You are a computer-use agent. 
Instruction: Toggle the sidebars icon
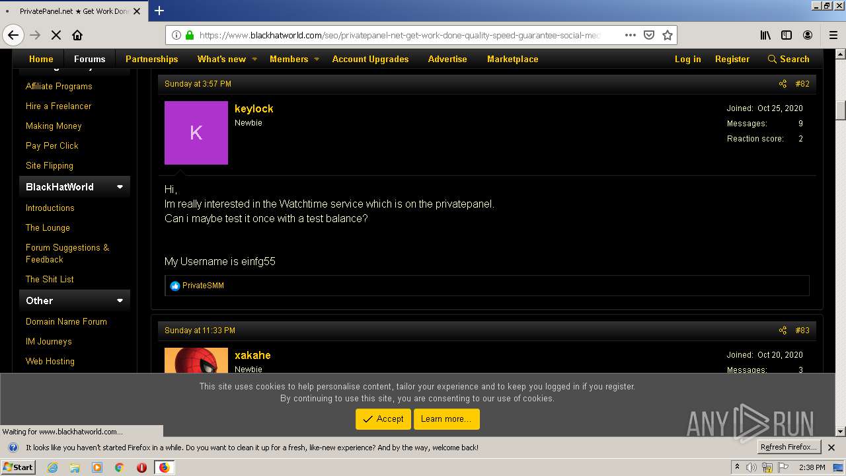click(x=787, y=35)
